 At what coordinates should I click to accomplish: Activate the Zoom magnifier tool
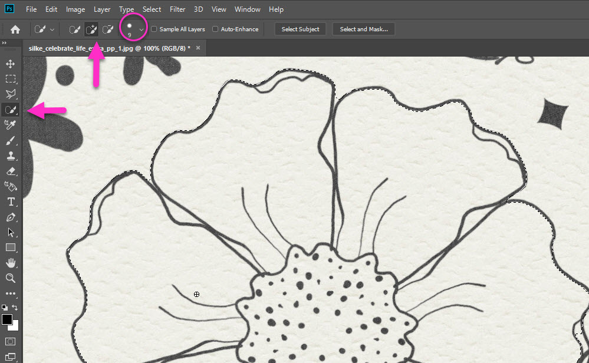click(11, 278)
